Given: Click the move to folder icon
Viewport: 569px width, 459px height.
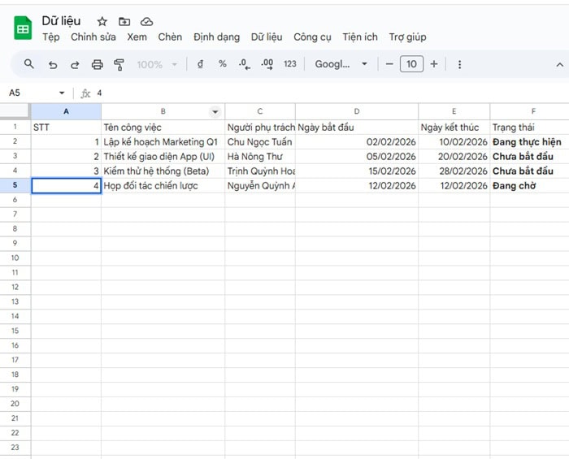Looking at the screenshot, I should (x=124, y=21).
